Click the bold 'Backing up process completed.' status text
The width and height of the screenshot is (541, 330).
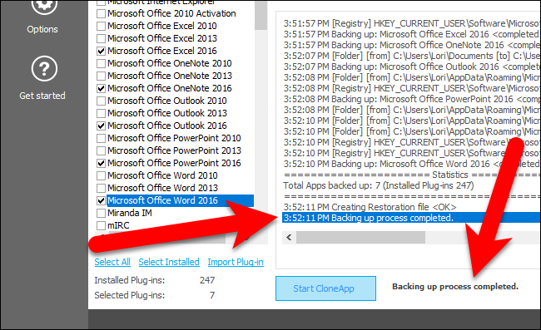tap(455, 287)
